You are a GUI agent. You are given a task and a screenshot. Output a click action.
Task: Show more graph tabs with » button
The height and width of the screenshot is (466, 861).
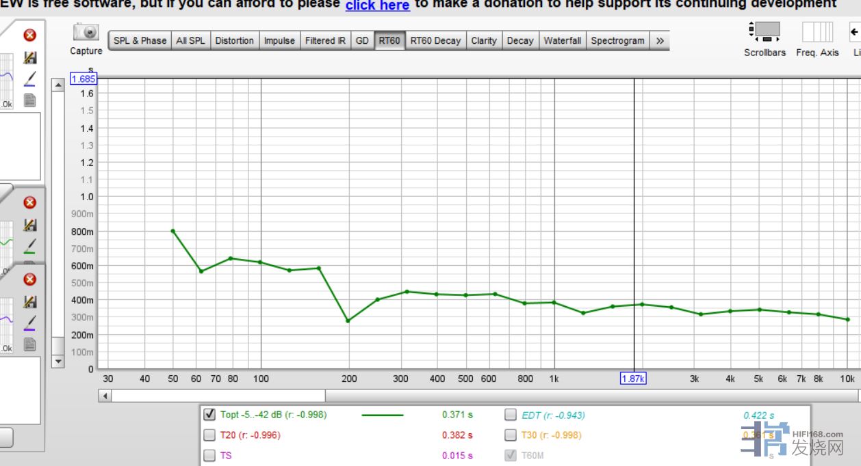[660, 40]
